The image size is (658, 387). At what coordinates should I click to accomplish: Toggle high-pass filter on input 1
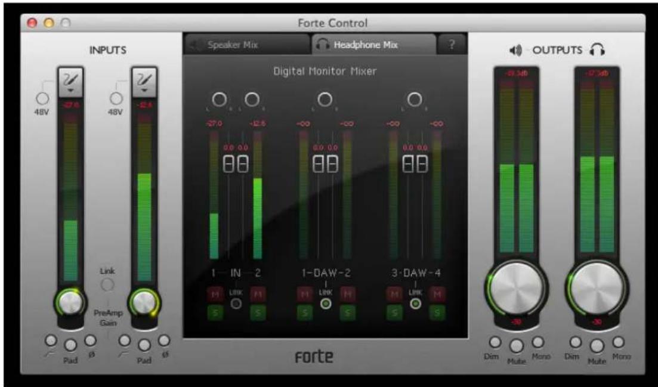(51, 340)
